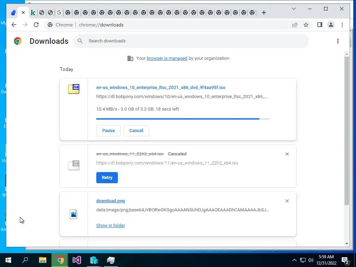Open the Downloads page more-actions menu
This screenshot has width=356, height=267.
coord(338,41)
